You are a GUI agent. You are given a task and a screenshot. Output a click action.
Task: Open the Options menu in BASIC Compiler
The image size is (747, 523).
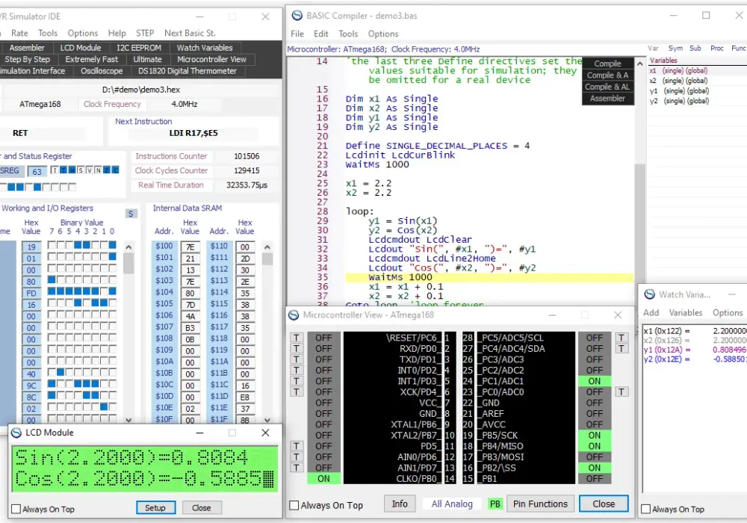(x=383, y=34)
